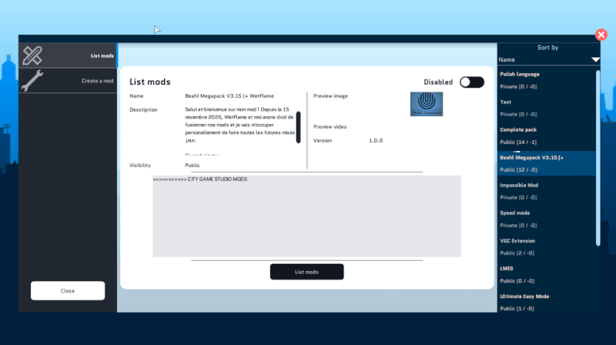Screen dimensions: 616x345
Task: Click the mod list scrollbar on the right
Action: (598, 154)
